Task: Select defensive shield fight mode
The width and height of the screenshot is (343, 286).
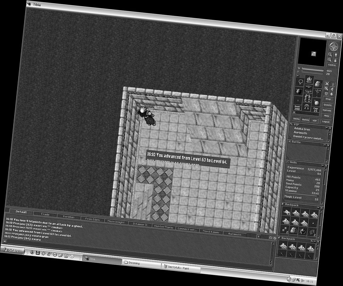Action: pyautogui.click(x=326, y=93)
